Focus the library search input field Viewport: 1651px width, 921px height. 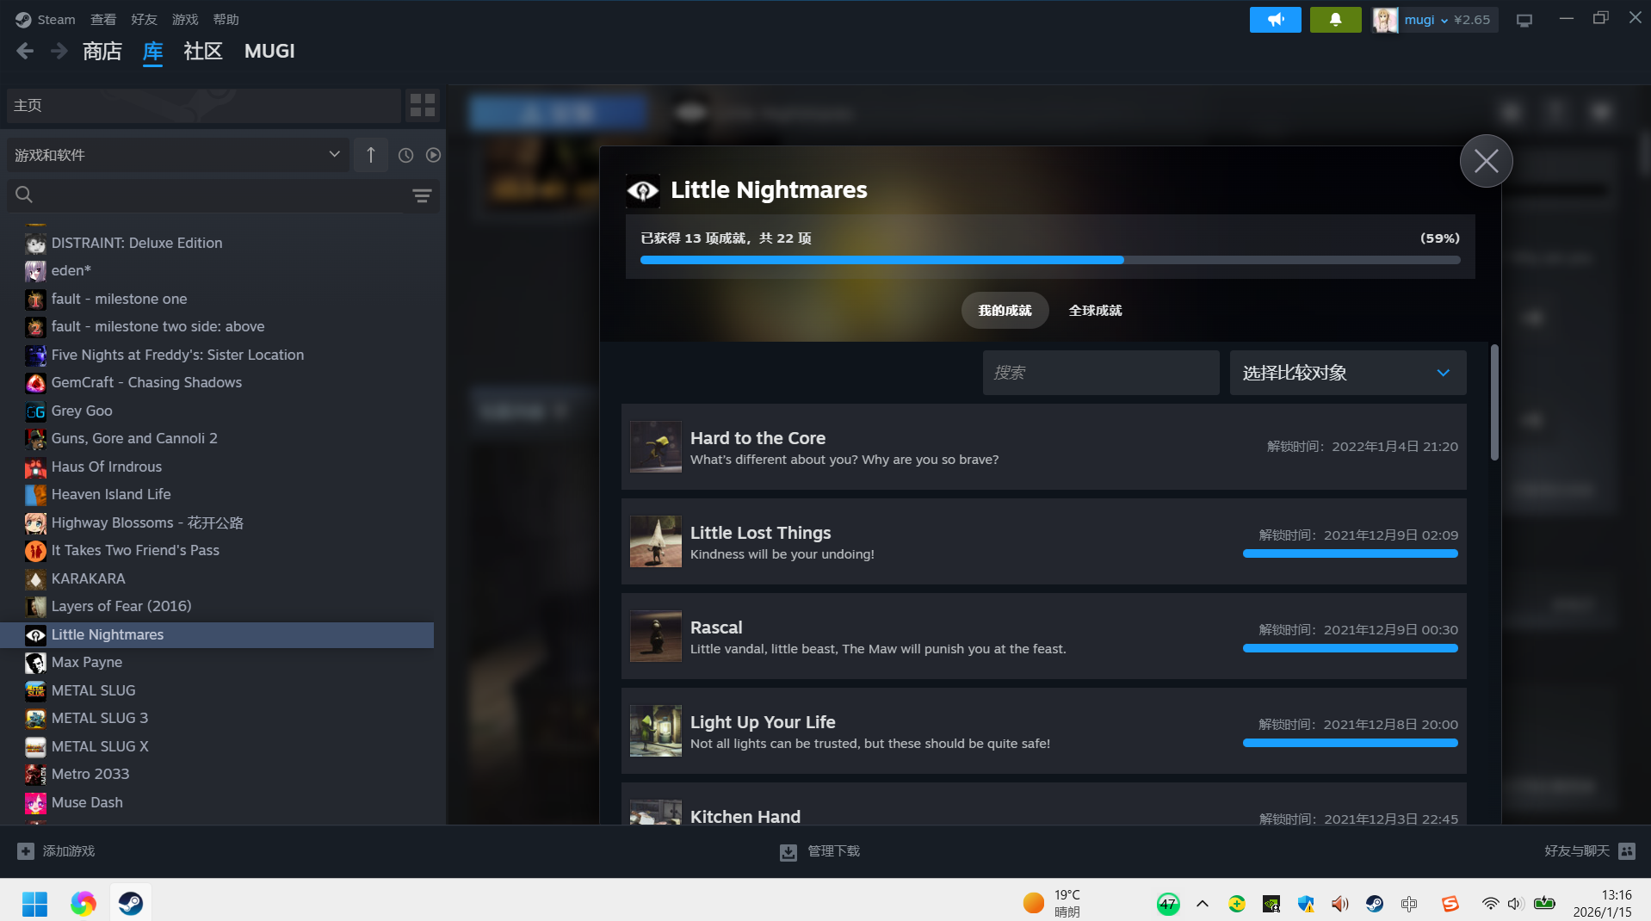point(221,195)
